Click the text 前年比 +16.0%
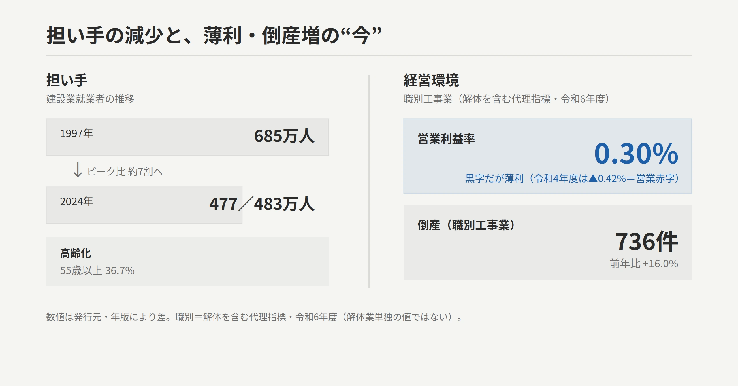 [644, 264]
